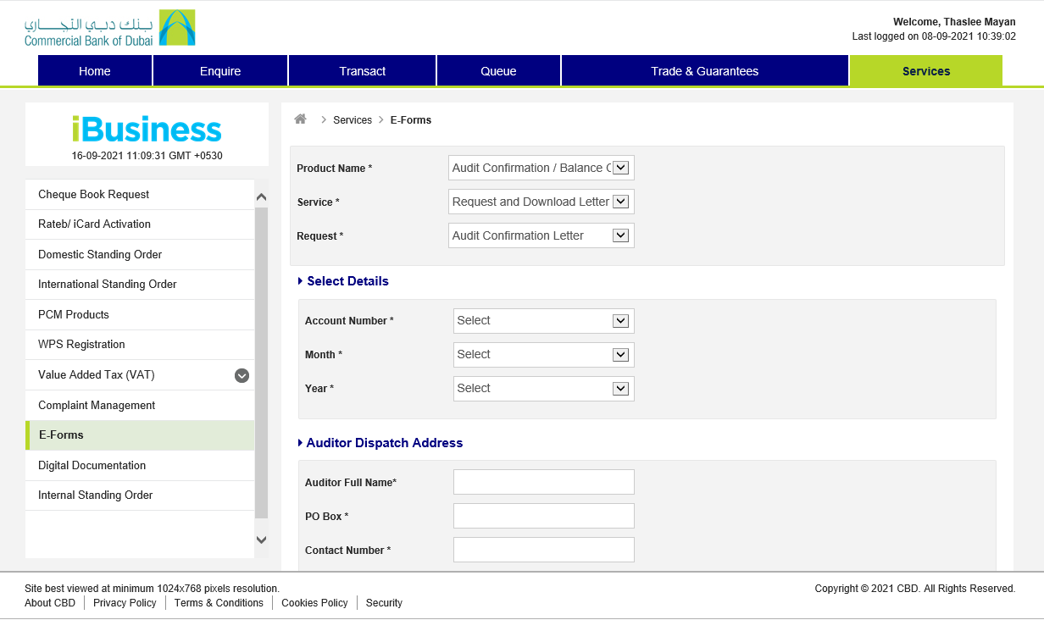Image resolution: width=1044 pixels, height=620 pixels.
Task: Open the About CBD link
Action: [50, 603]
